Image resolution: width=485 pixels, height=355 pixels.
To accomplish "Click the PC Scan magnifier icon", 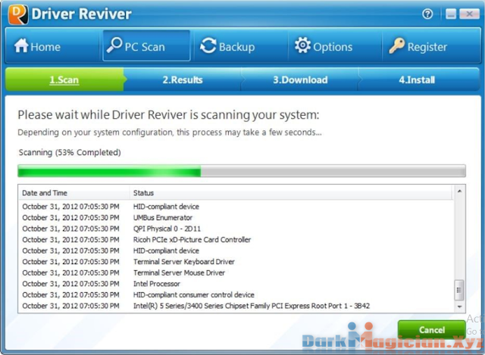I will click(114, 45).
